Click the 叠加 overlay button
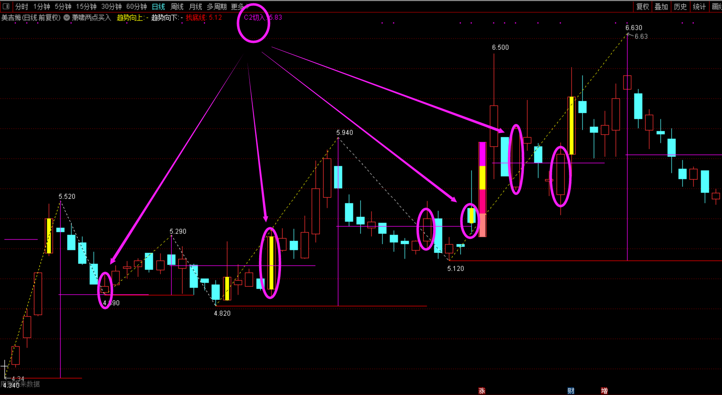The image size is (722, 395). click(661, 7)
